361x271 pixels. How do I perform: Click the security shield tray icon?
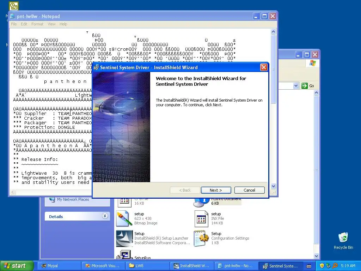tap(322, 266)
